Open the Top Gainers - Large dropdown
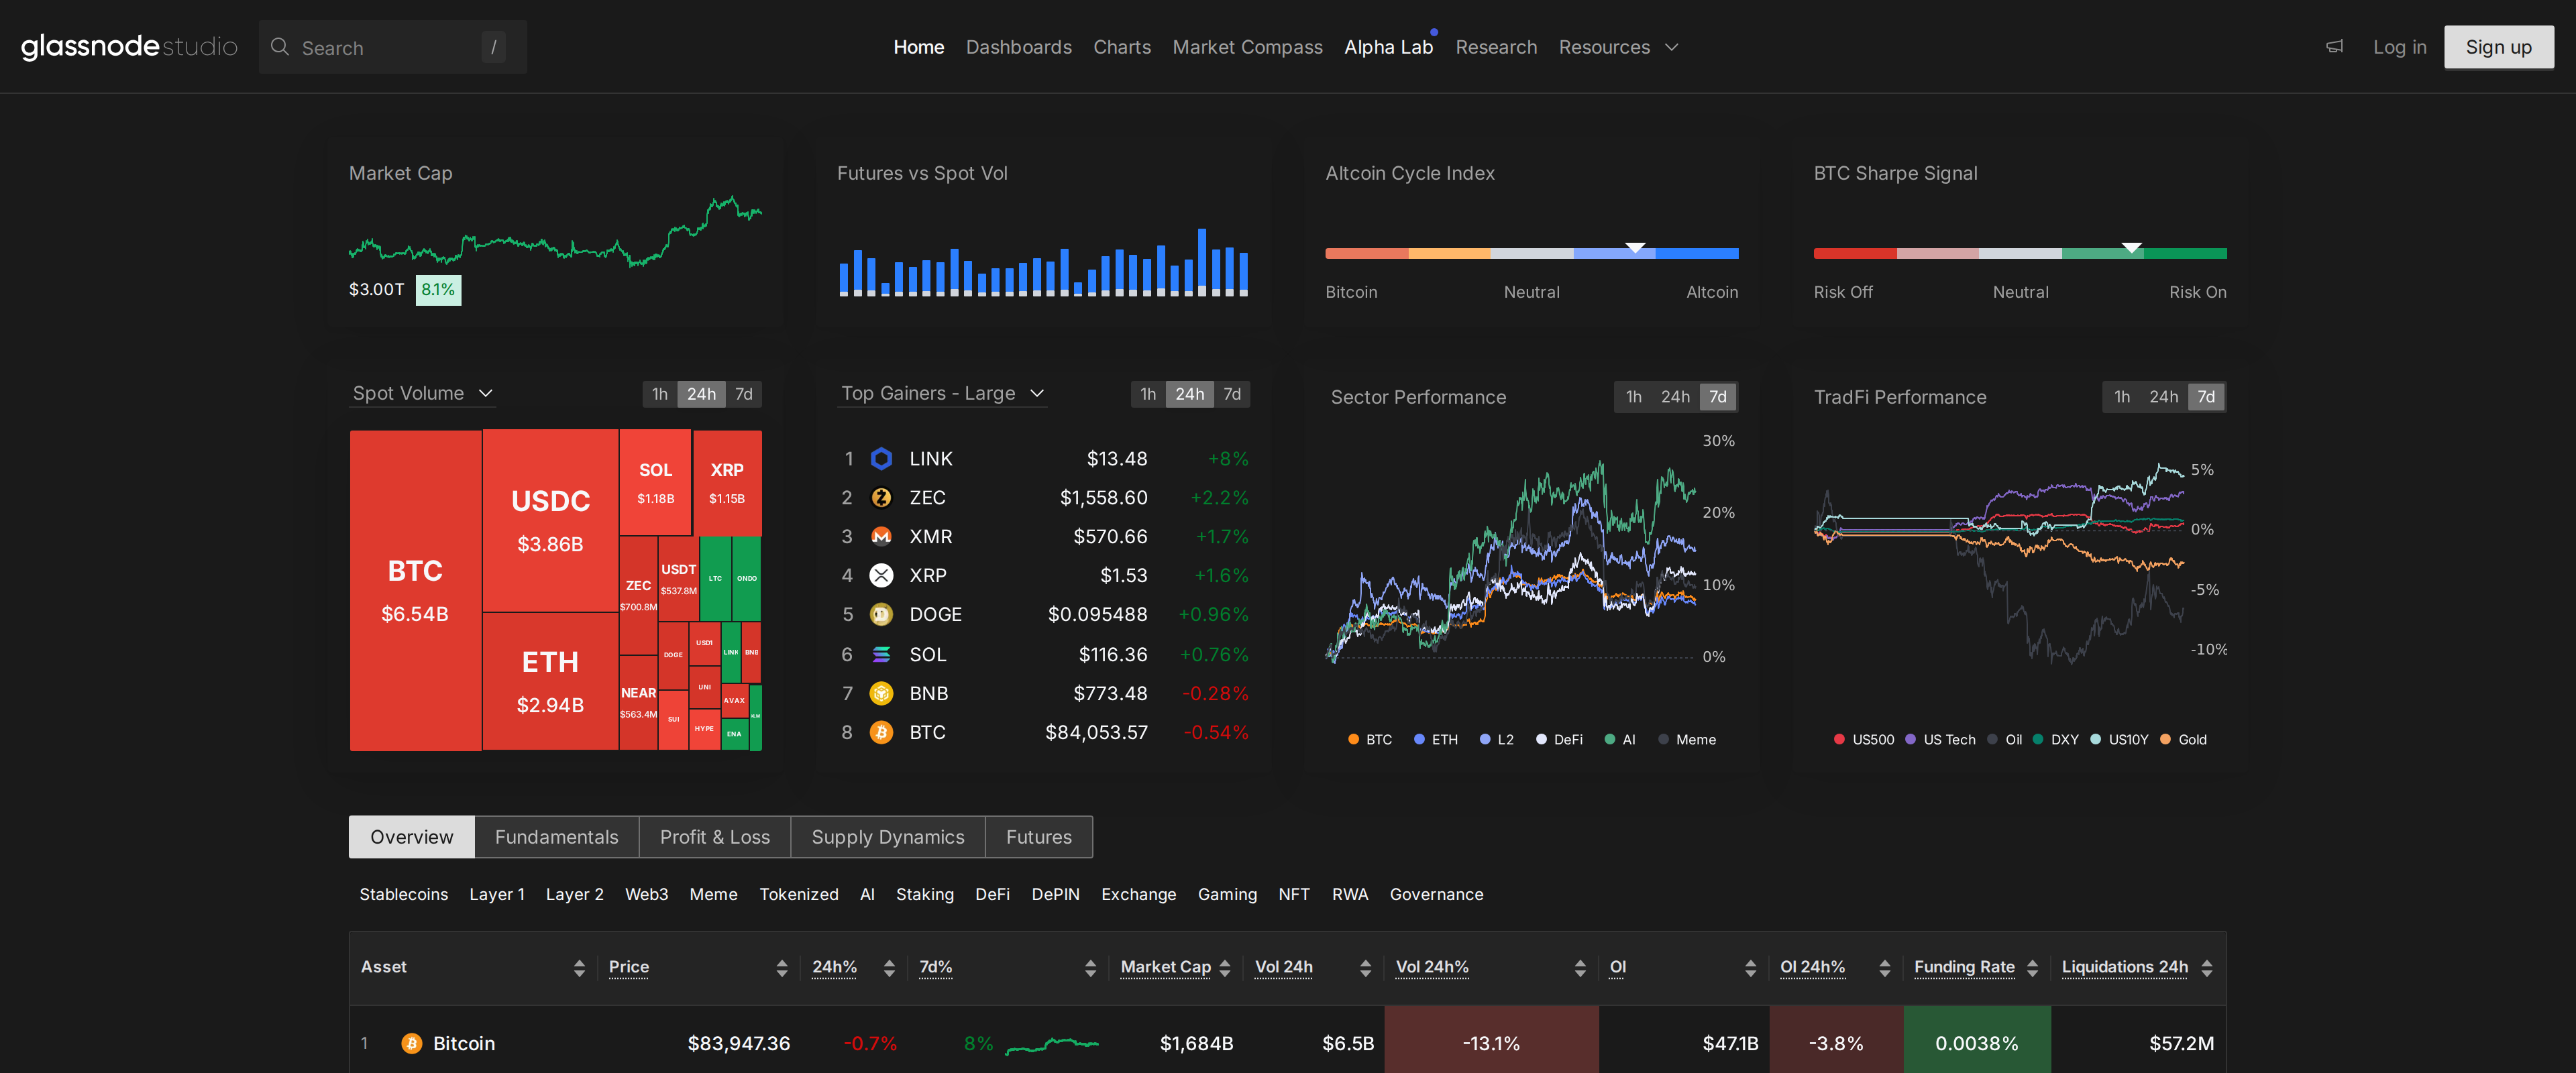 pos(943,393)
